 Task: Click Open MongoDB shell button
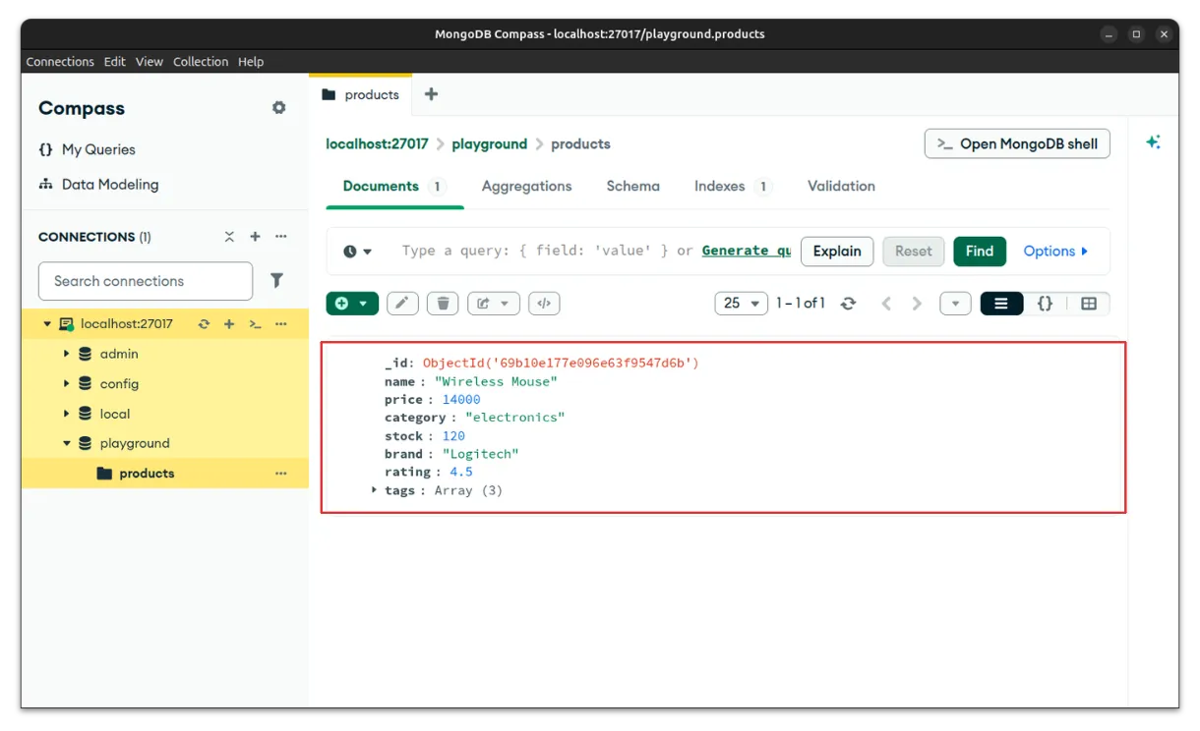pyautogui.click(x=1017, y=143)
